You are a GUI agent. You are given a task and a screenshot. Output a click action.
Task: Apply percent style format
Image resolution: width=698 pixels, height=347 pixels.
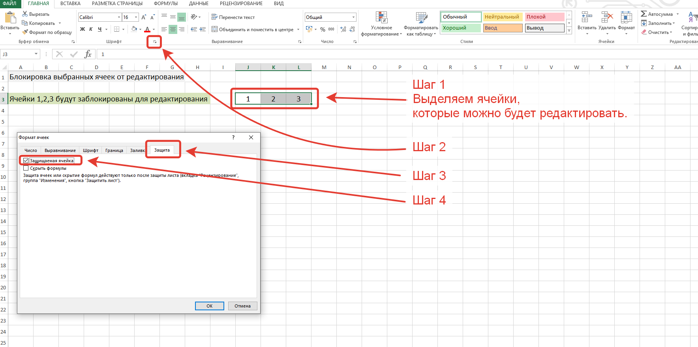[x=323, y=29]
